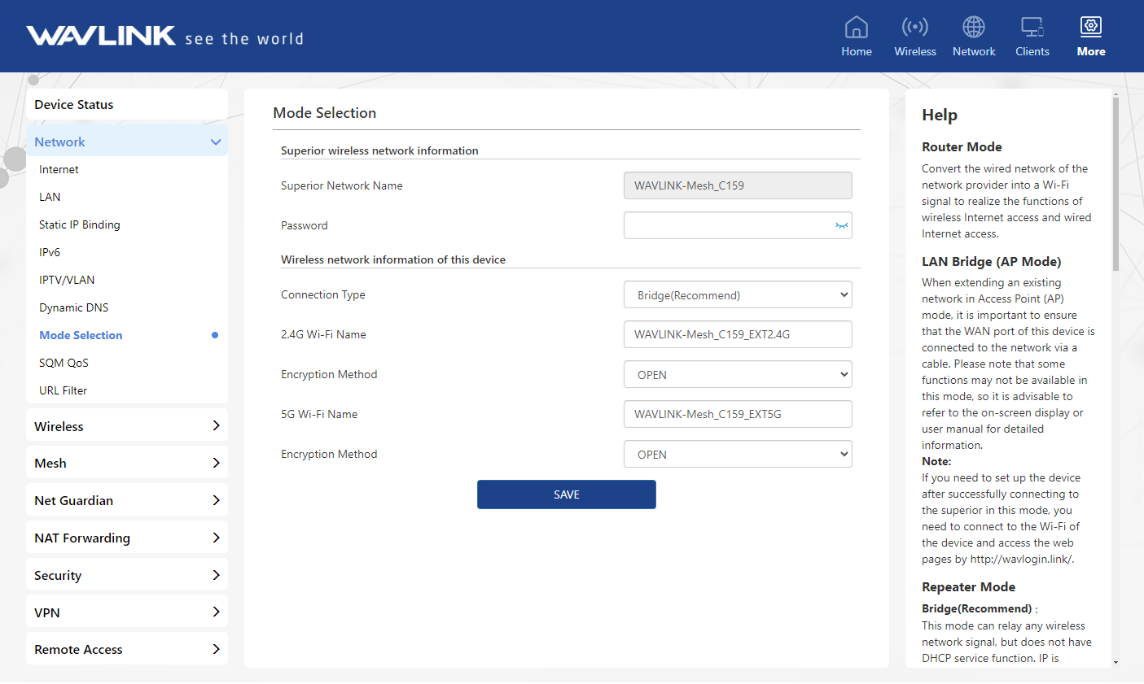This screenshot has height=684, width=1144.
Task: Open the 5G Encryption Method dropdown
Action: coord(737,455)
